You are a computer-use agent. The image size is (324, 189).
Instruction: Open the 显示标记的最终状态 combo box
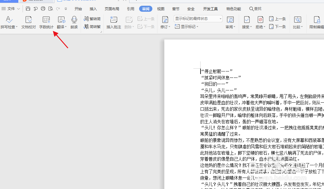pos(198,19)
